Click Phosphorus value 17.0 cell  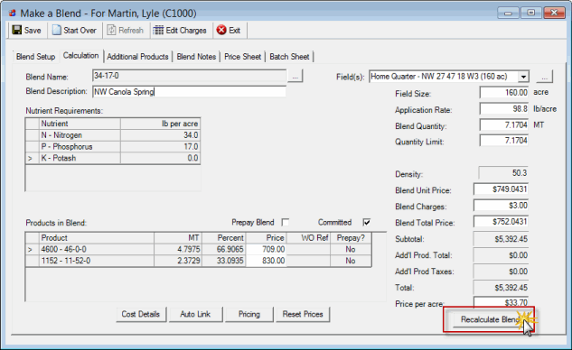point(160,147)
